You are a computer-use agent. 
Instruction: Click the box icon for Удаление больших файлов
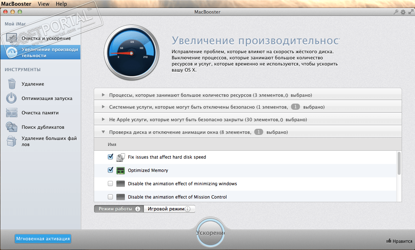click(12, 141)
